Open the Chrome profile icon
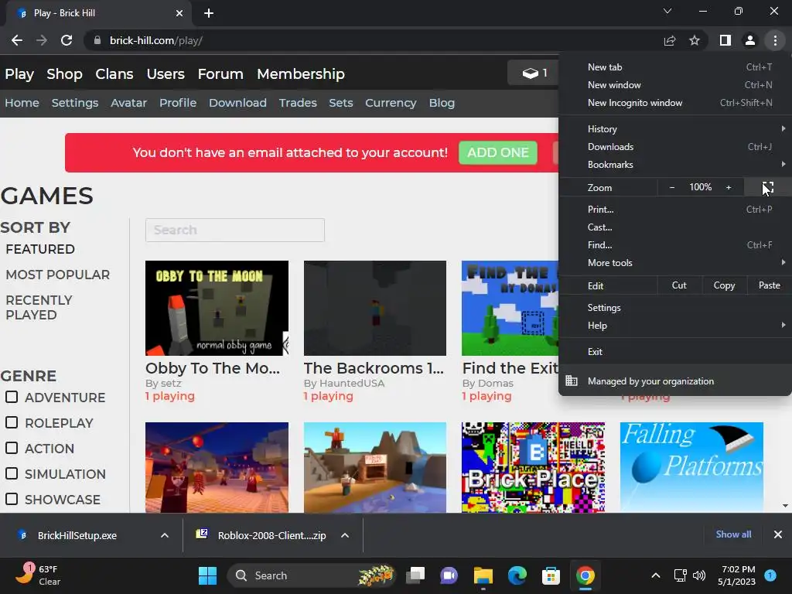This screenshot has width=792, height=594. [x=750, y=40]
